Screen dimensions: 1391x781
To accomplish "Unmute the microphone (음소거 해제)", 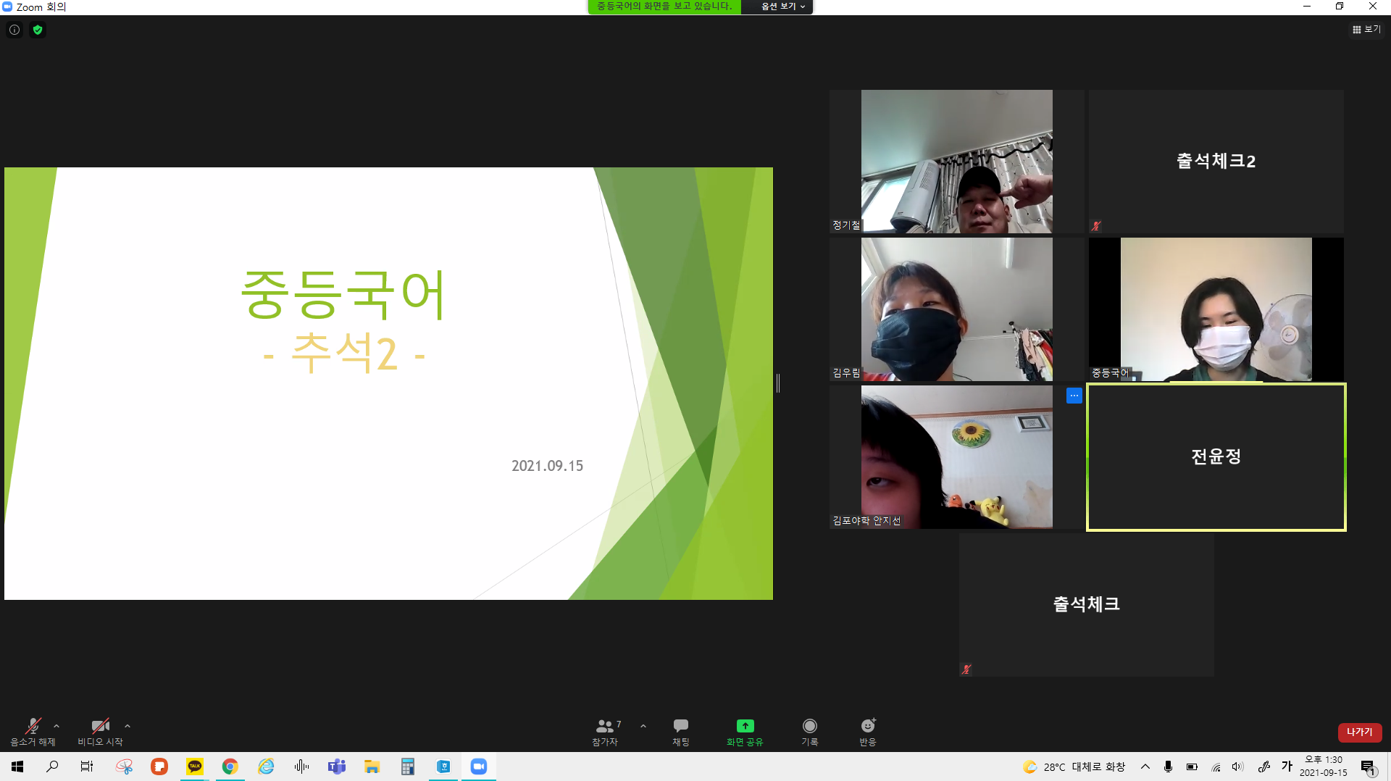I will [33, 732].
